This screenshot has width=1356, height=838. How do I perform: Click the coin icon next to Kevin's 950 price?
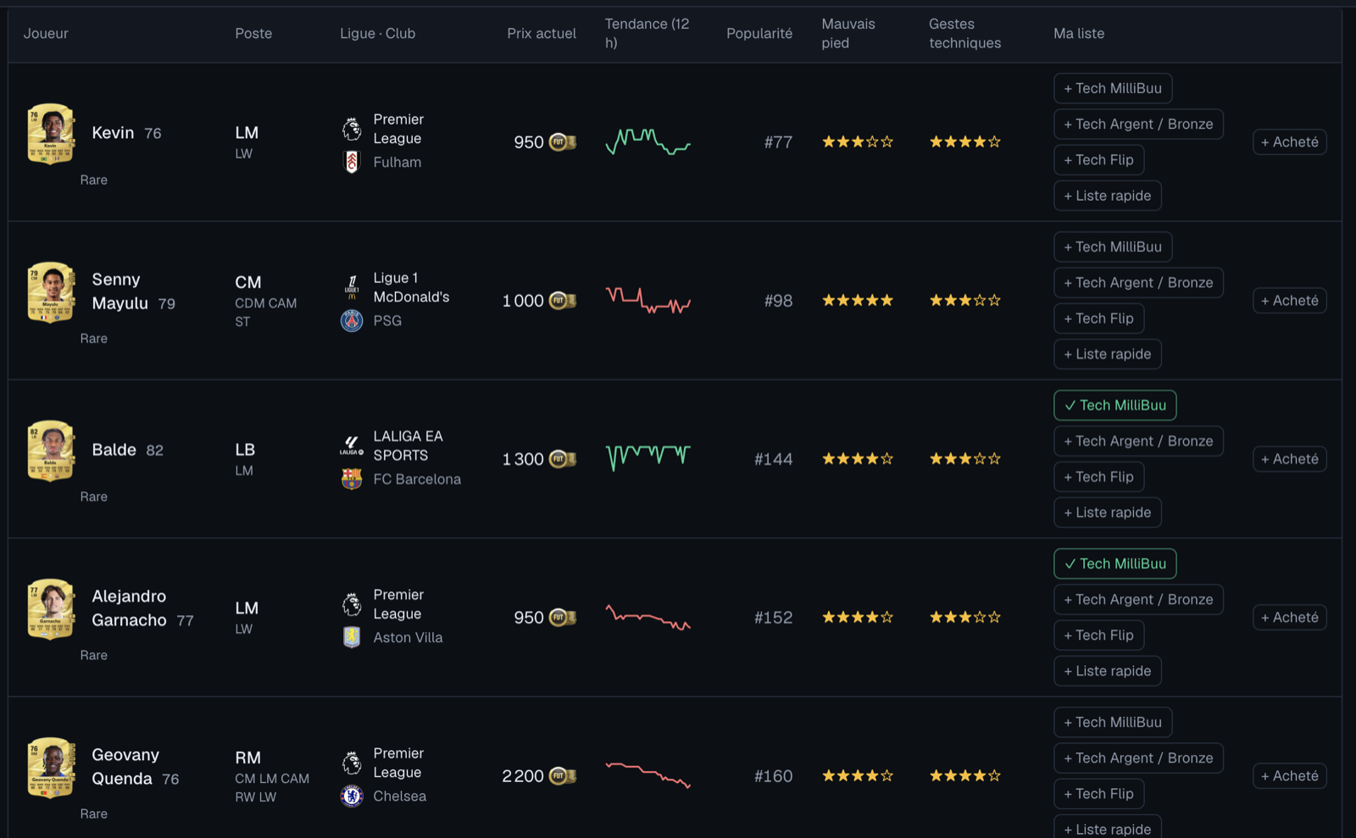click(563, 142)
